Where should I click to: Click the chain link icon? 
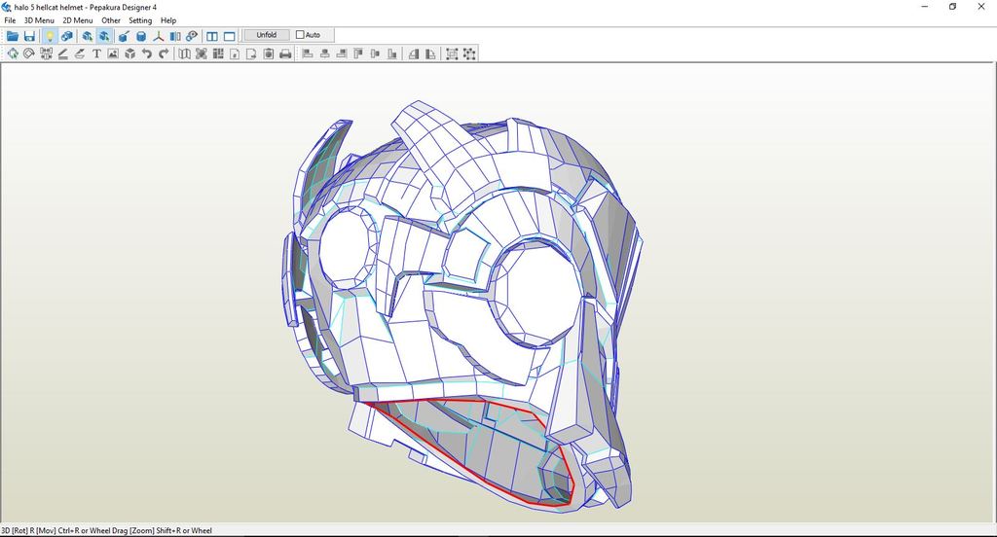click(x=192, y=36)
